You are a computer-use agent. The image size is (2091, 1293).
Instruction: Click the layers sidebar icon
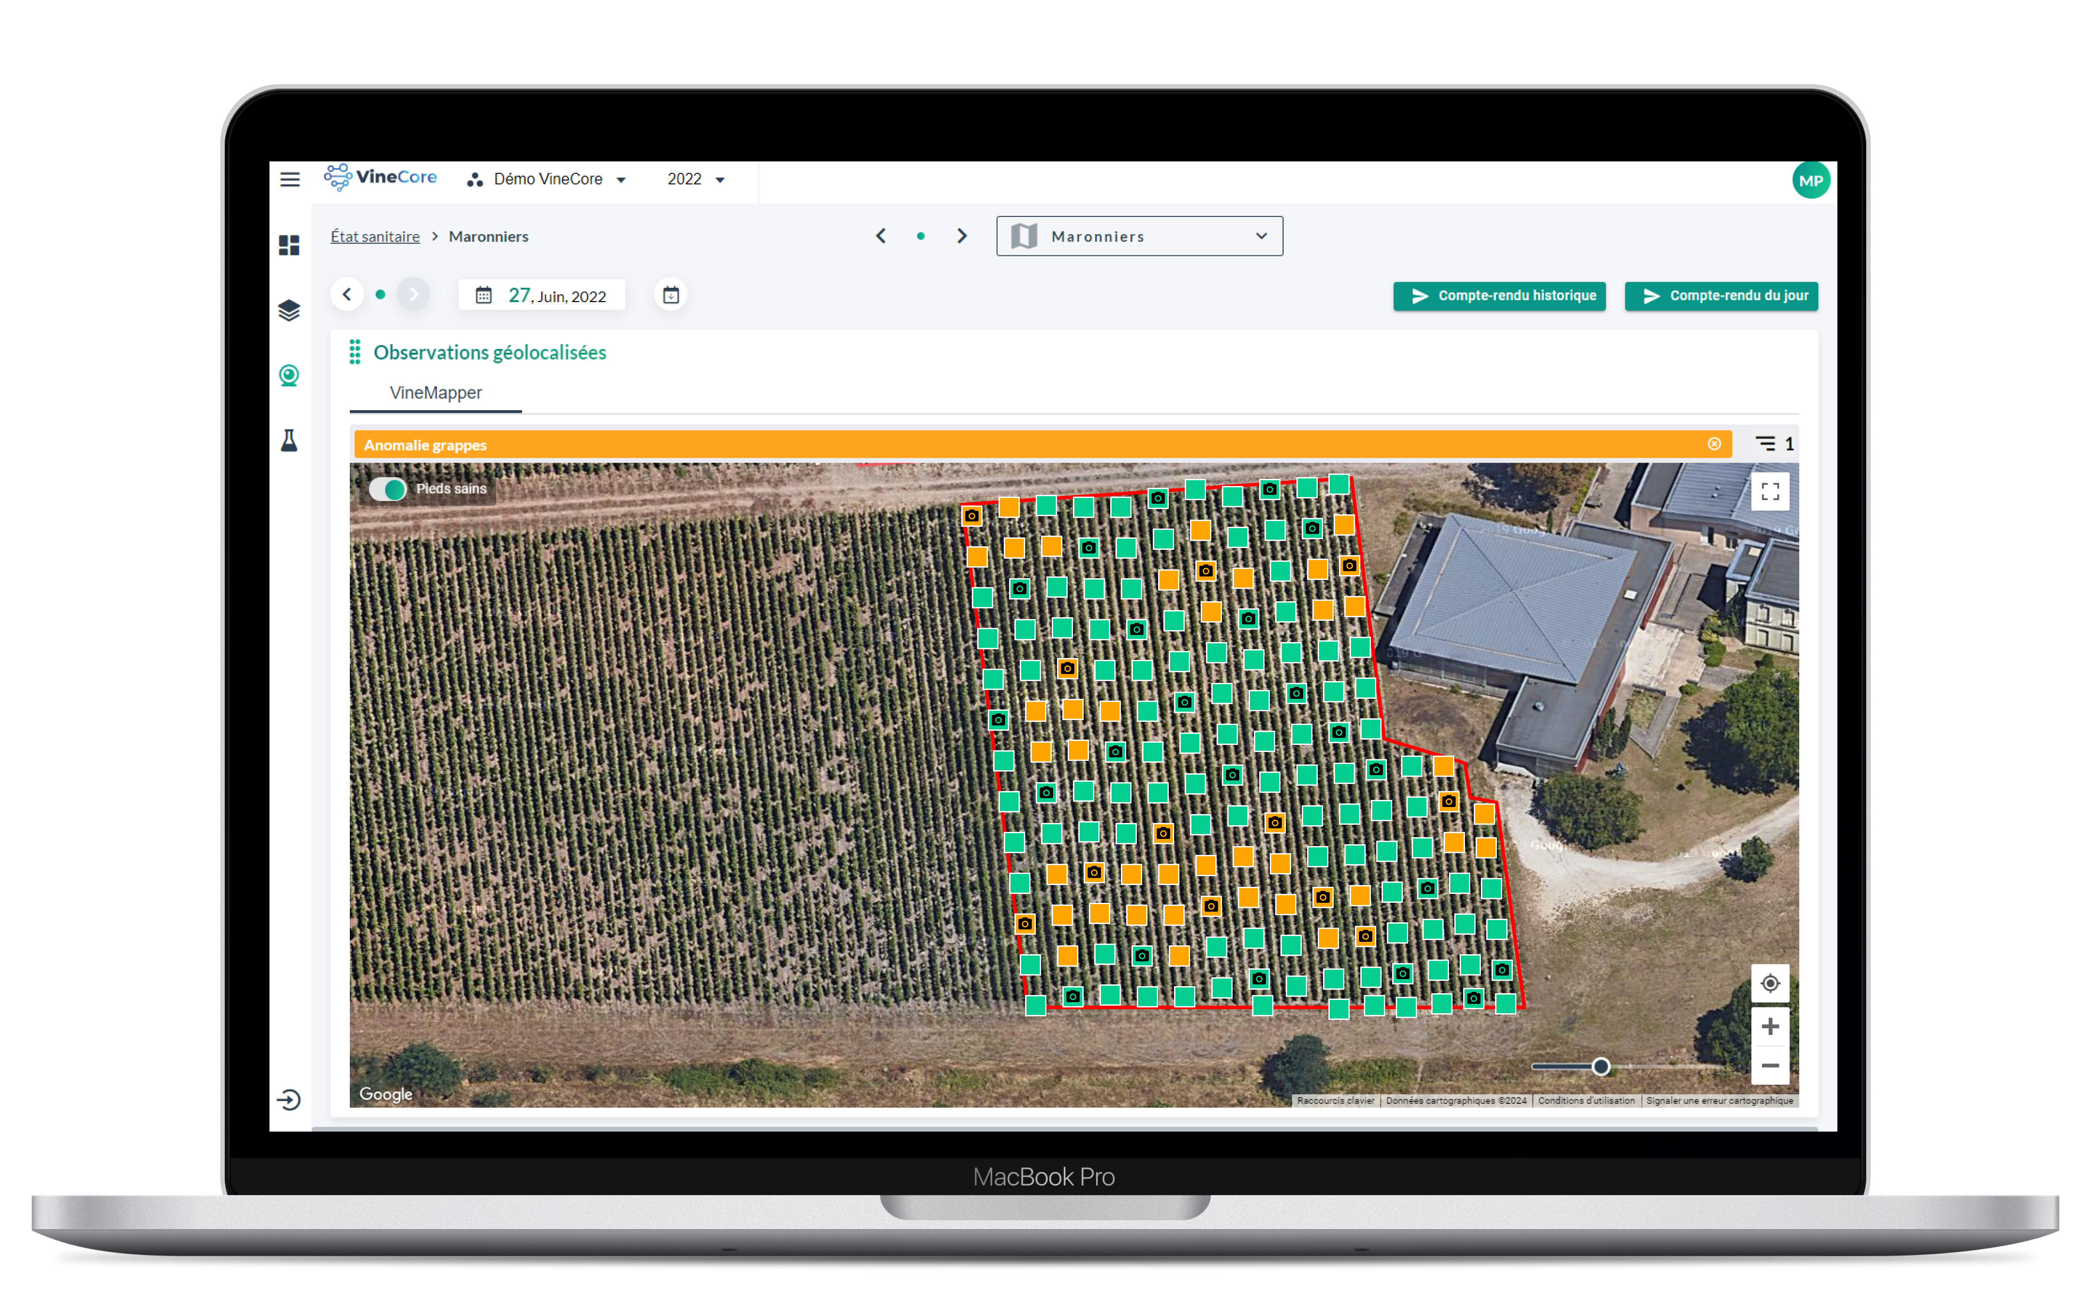[x=289, y=310]
